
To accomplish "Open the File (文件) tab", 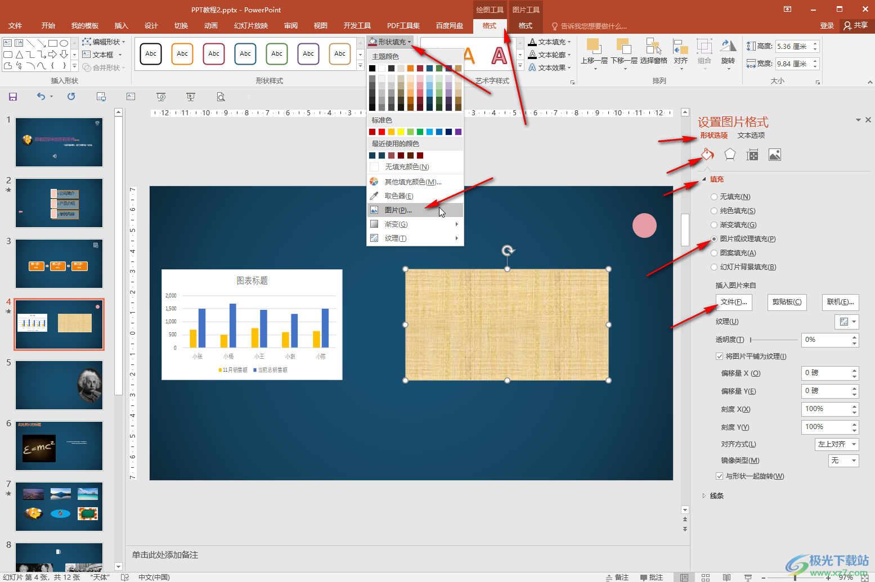I will click(15, 26).
